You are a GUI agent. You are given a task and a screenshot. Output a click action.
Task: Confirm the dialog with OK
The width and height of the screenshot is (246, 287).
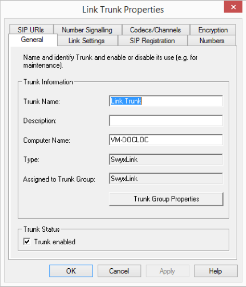click(71, 271)
